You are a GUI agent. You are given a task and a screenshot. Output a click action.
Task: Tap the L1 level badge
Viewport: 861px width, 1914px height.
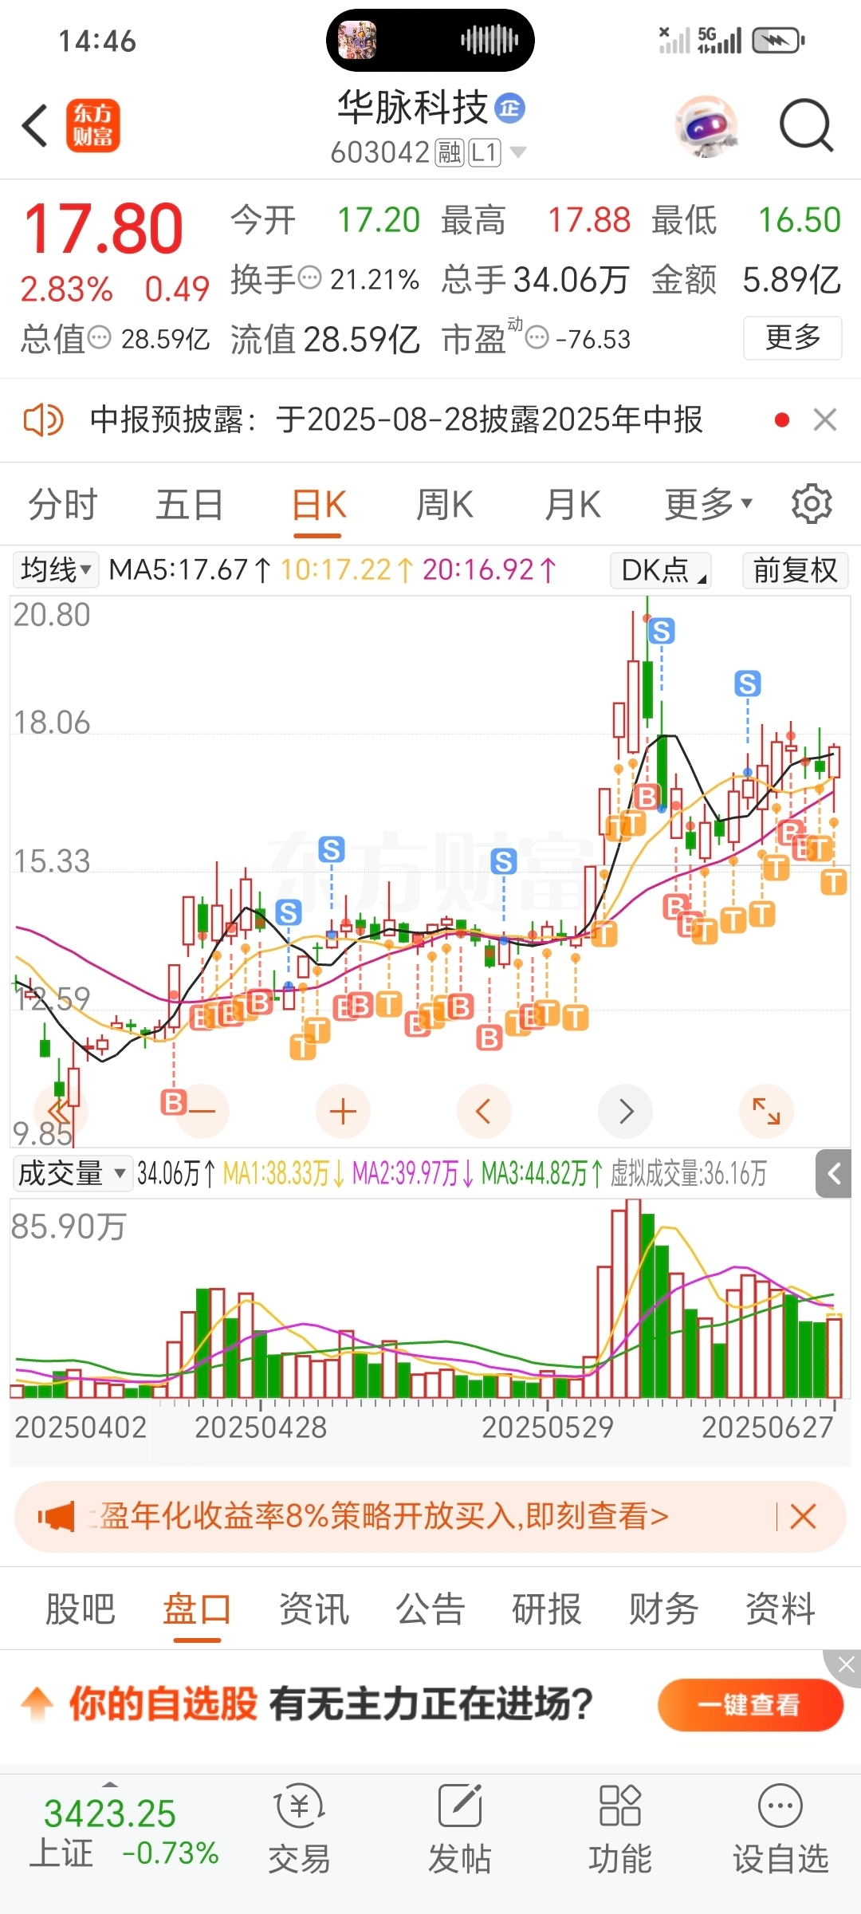[485, 152]
